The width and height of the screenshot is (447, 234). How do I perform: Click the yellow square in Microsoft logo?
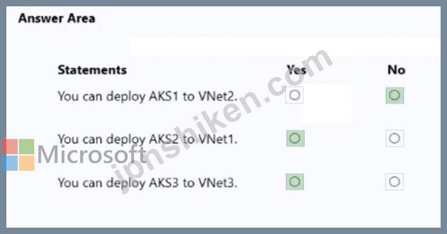point(26,163)
